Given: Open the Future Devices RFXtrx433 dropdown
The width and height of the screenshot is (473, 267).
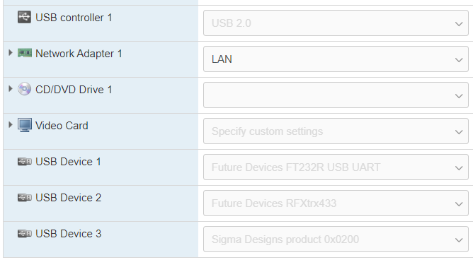Looking at the screenshot, I should [336, 203].
